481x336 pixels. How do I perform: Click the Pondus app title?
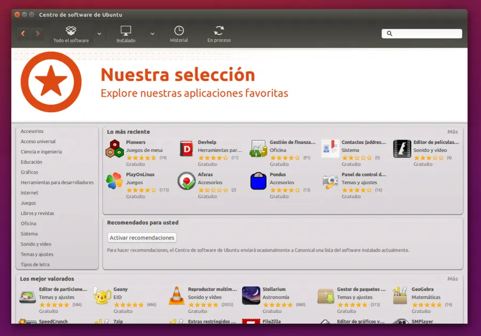277,175
